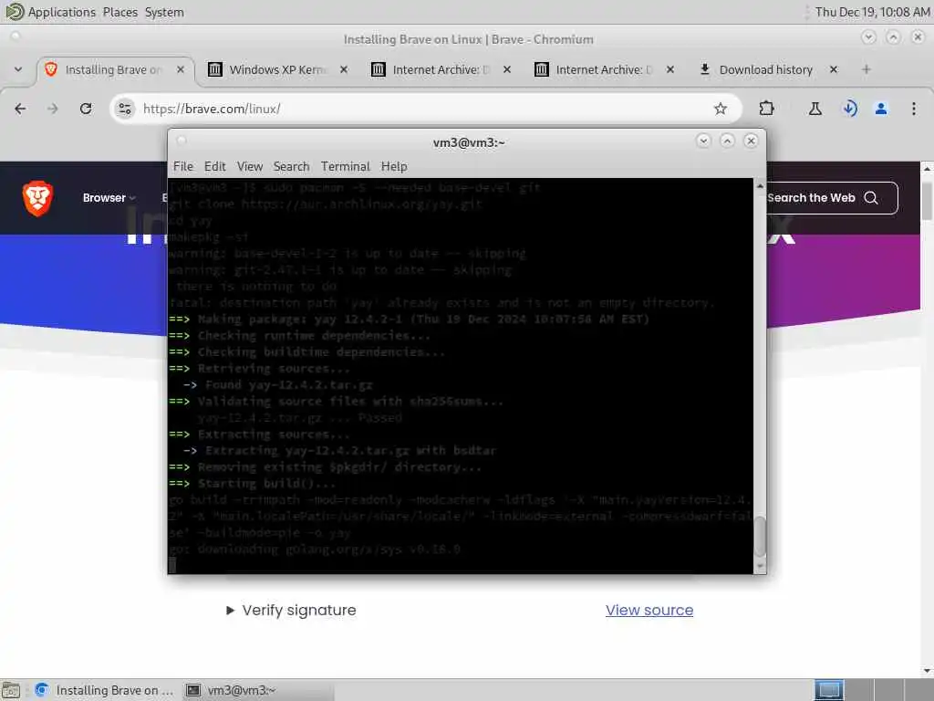This screenshot has width=934, height=701.
Task: Close the Download history tab
Action: 834,69
